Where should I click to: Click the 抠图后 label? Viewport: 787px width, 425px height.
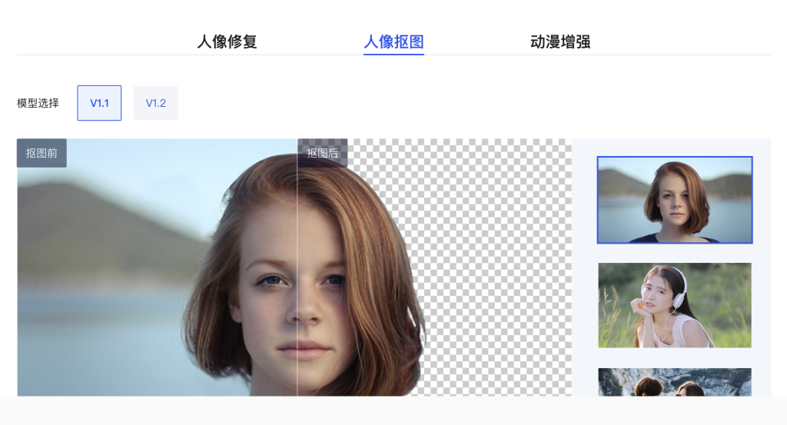click(x=322, y=153)
